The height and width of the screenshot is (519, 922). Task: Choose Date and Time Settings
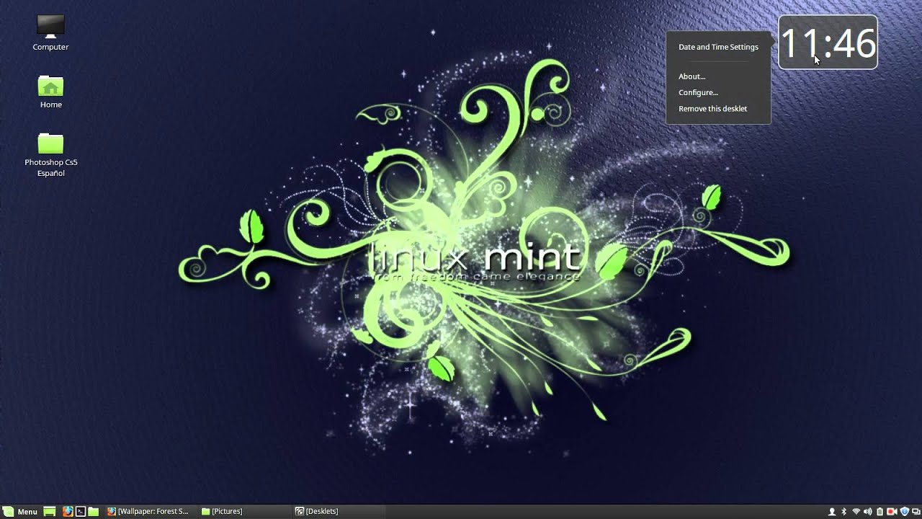point(718,47)
